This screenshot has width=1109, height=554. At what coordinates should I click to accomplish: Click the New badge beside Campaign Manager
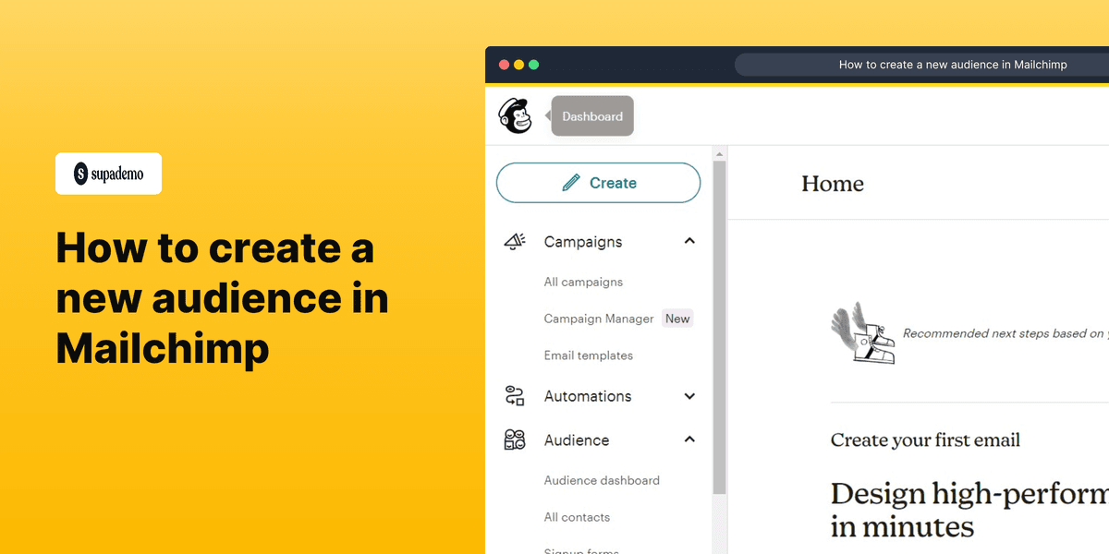click(677, 318)
